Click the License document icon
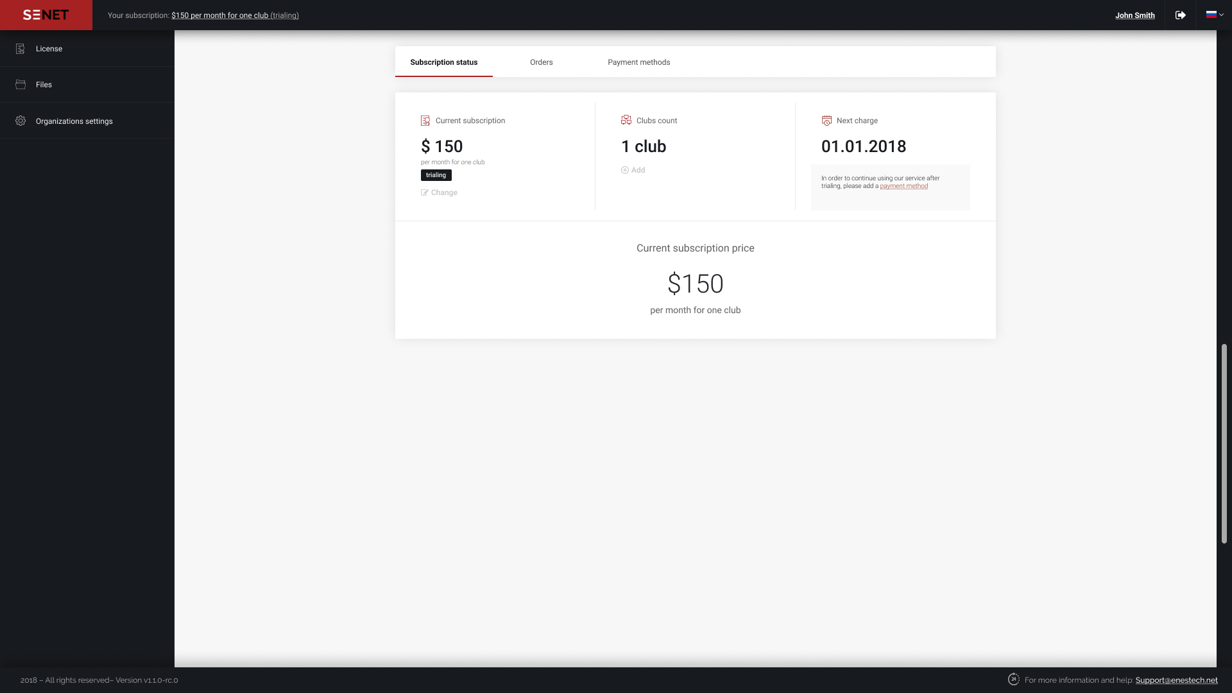 (x=21, y=49)
